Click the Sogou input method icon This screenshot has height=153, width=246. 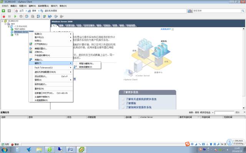[187, 144]
